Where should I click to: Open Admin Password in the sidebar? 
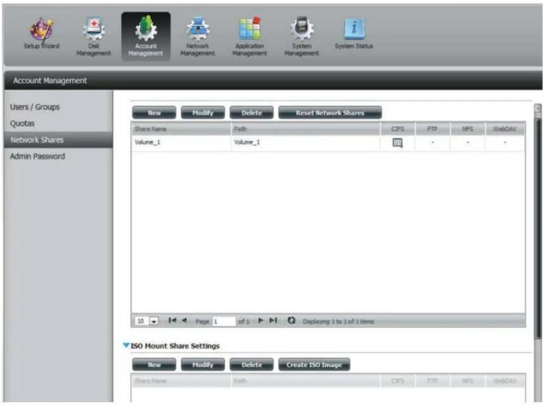(x=37, y=156)
